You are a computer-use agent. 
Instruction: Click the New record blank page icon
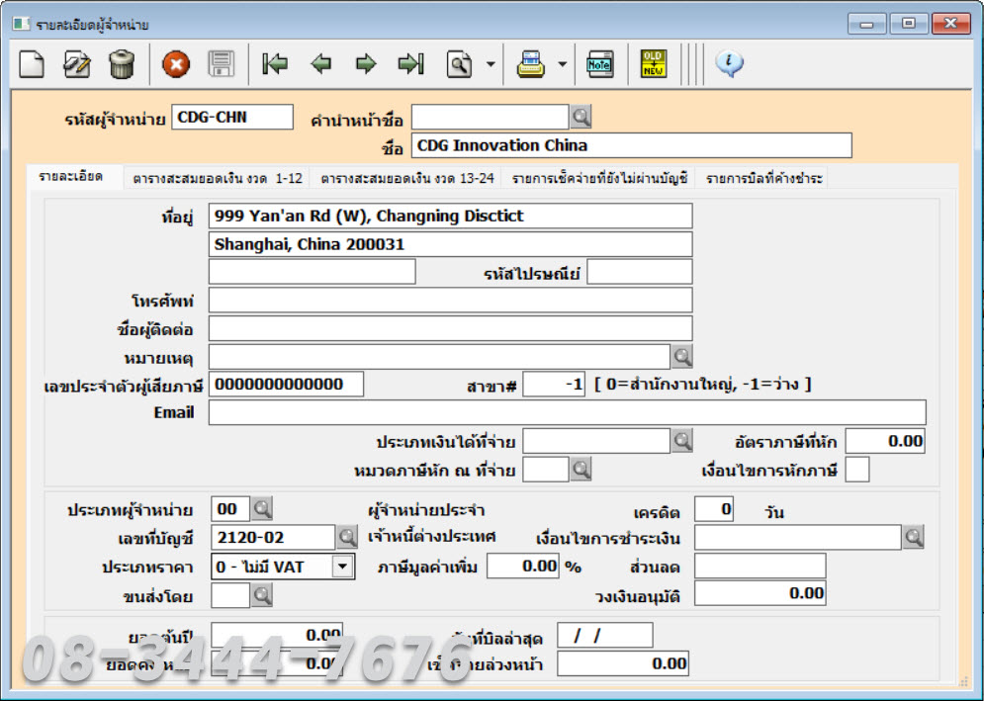[x=33, y=64]
